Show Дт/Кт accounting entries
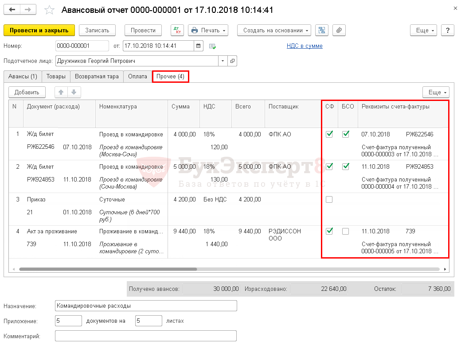Viewport: 461px width, 344px height. [177, 30]
